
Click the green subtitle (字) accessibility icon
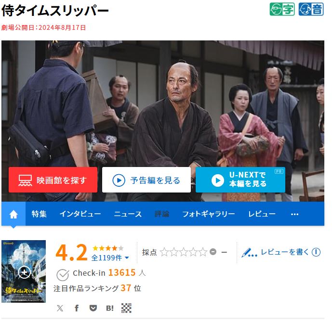pos(282,9)
